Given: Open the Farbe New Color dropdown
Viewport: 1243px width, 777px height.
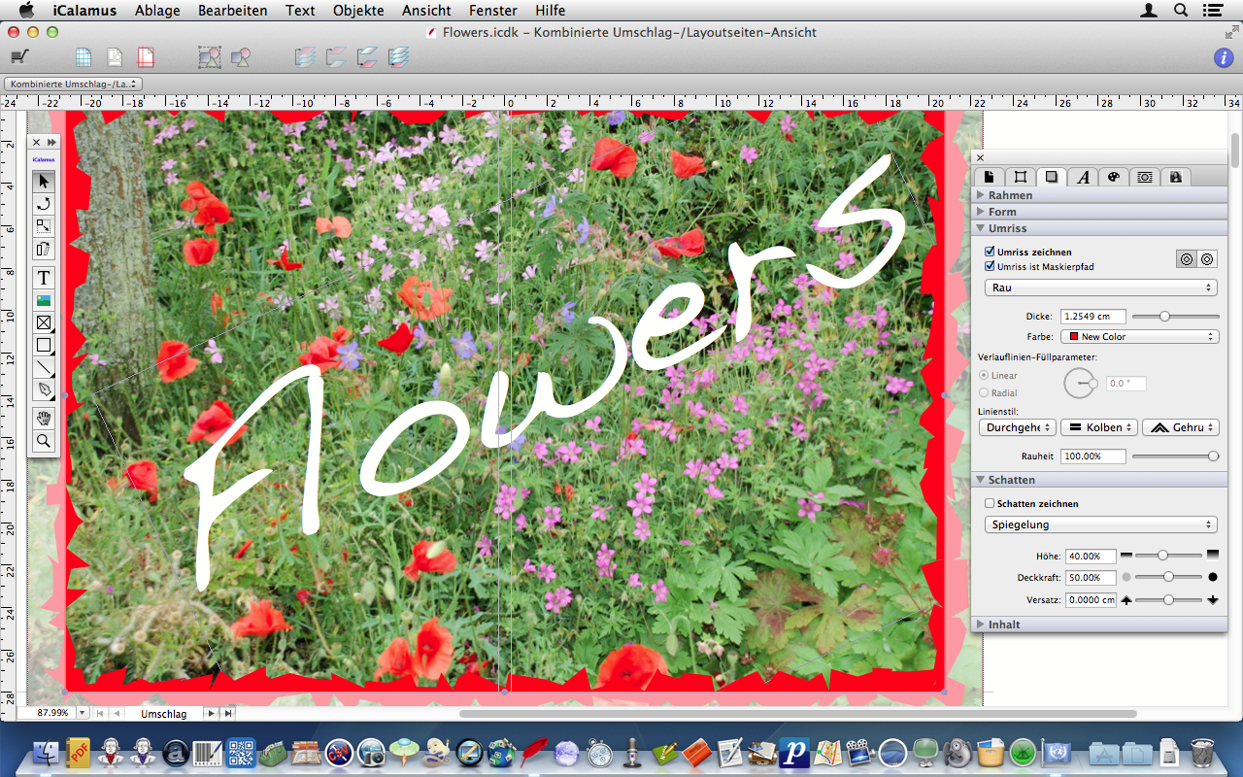Looking at the screenshot, I should pos(1139,337).
